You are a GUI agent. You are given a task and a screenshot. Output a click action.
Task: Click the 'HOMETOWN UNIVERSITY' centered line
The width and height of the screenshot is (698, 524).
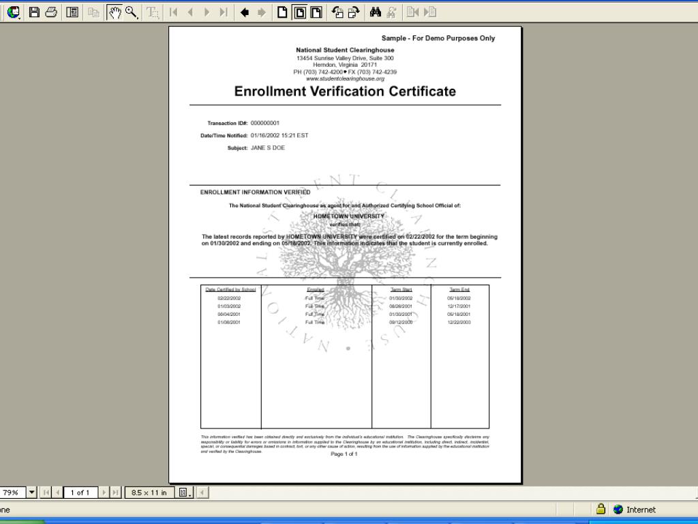tap(348, 216)
